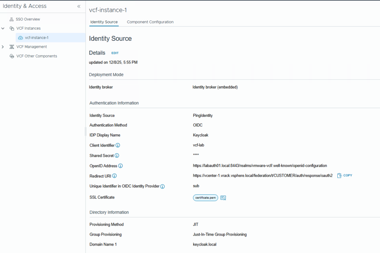Click the VCF Other Components icon
380x253 pixels.
click(x=12, y=56)
